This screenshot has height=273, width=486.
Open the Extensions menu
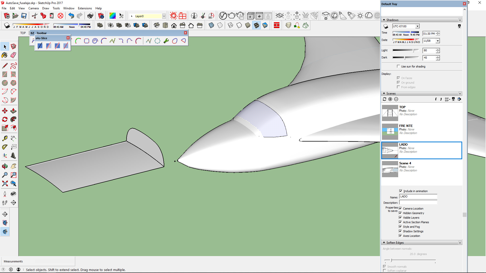click(85, 8)
